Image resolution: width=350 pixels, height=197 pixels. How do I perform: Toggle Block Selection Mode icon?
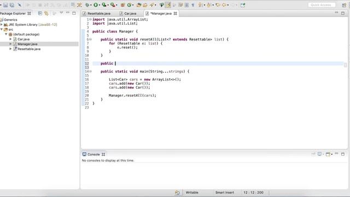pos(186,5)
